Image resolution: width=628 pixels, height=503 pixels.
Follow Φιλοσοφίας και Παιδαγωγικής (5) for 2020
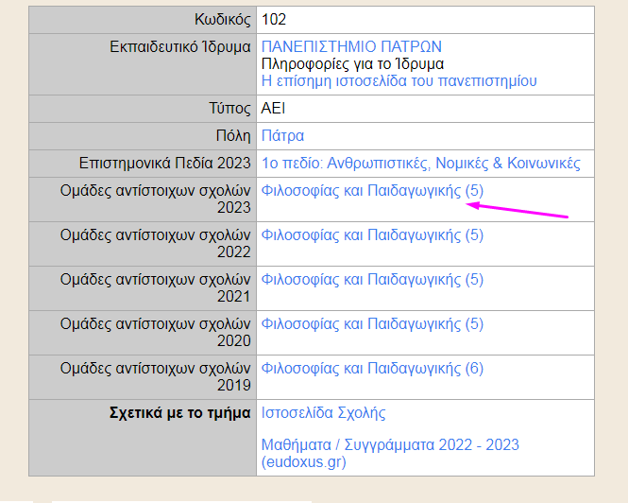click(x=371, y=323)
